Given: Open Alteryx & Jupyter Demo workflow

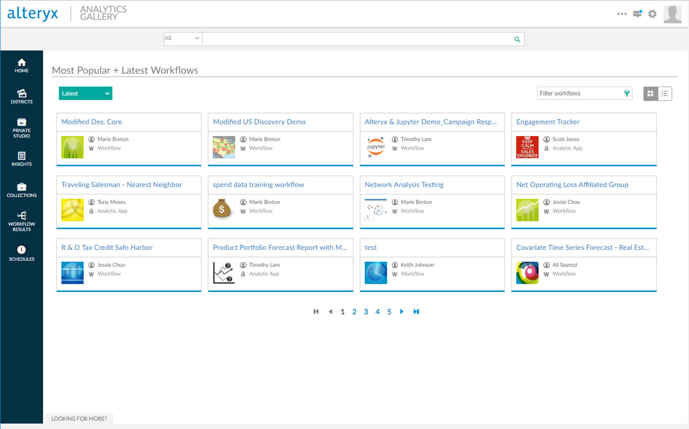Looking at the screenshot, I should 430,122.
